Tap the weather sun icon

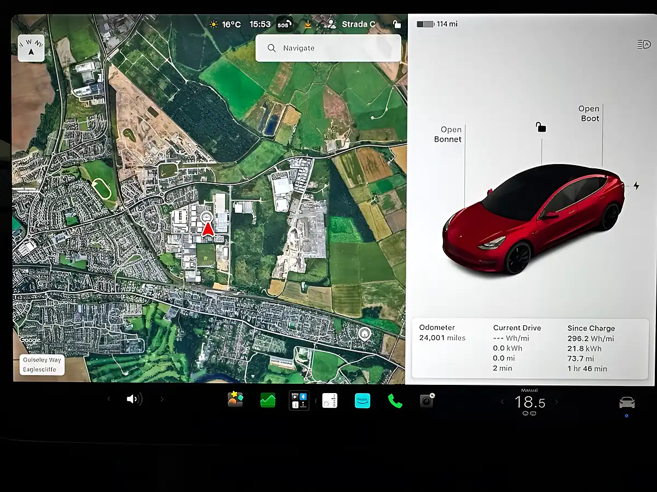(213, 25)
